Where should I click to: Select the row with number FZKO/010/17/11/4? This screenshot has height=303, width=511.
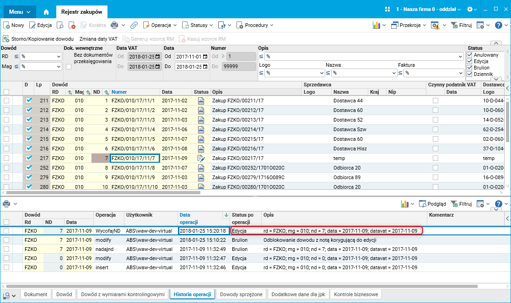click(x=133, y=129)
